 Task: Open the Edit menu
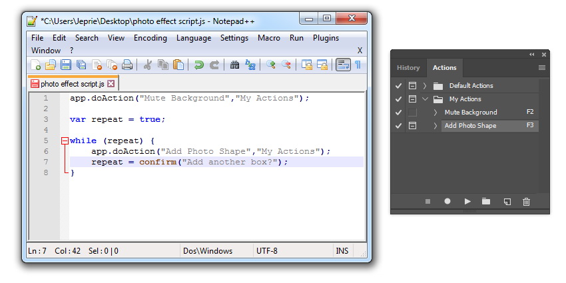point(59,38)
